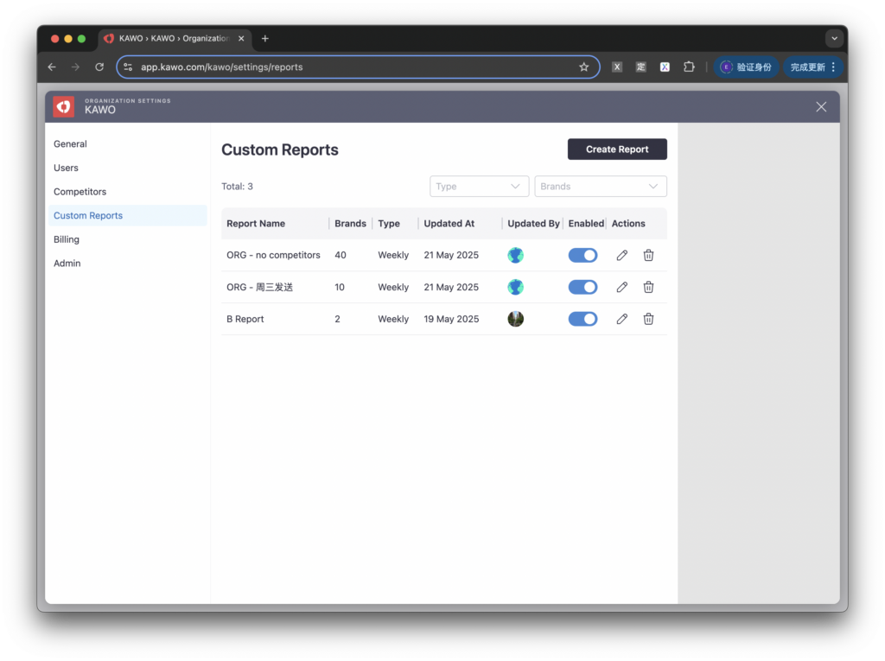Screen dimensions: 885x661
Task: Open the browser extensions puzzle icon
Action: [689, 67]
